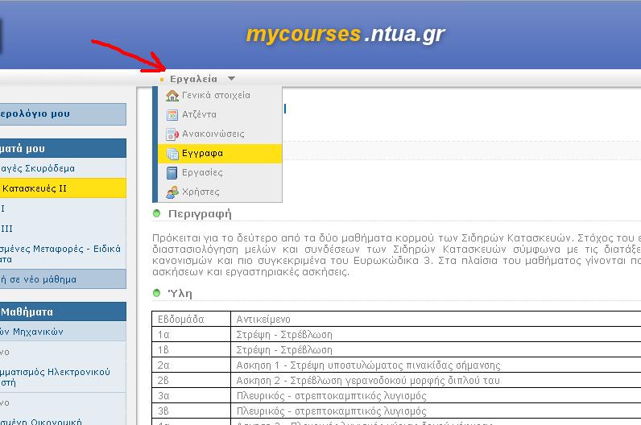Select the highlighted Έγγραφα menu entry
Screen dimensions: 641x425
pos(203,154)
